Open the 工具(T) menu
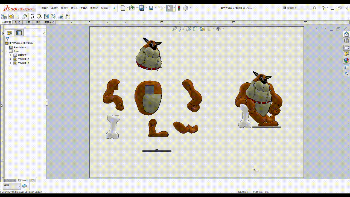 pyautogui.click(x=84, y=8)
